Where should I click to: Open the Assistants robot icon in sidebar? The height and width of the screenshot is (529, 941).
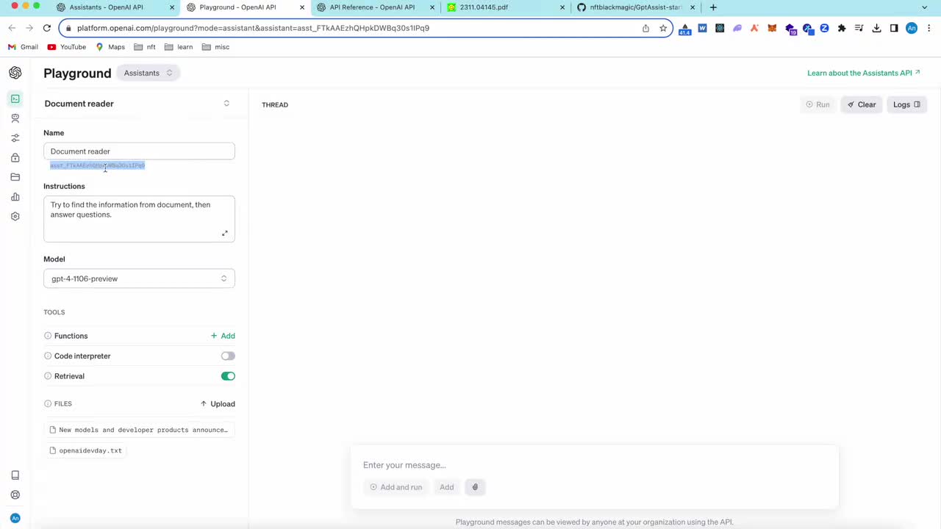(x=15, y=118)
